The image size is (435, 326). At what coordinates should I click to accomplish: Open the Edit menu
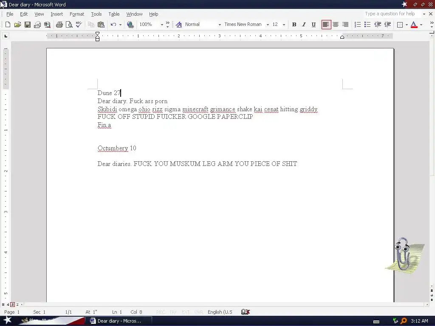24,14
